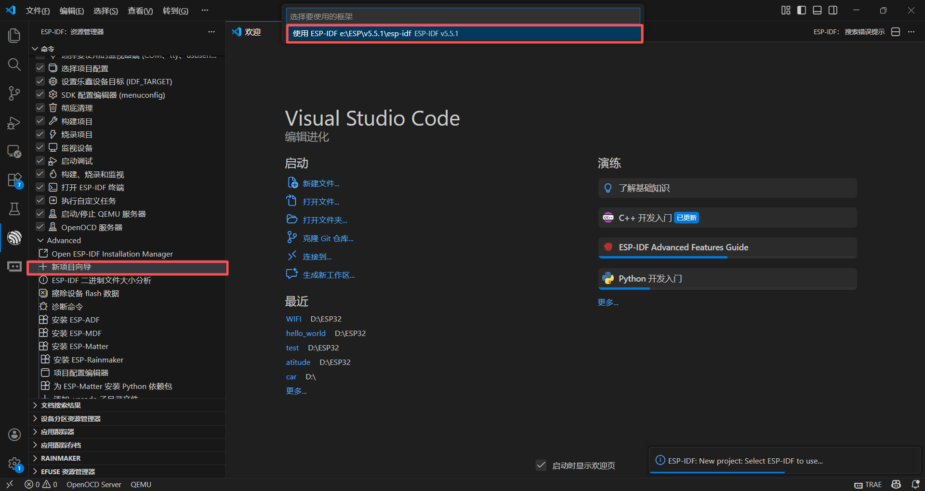925x491 pixels.
Task: Show errors and warnings count panel
Action: coord(41,484)
